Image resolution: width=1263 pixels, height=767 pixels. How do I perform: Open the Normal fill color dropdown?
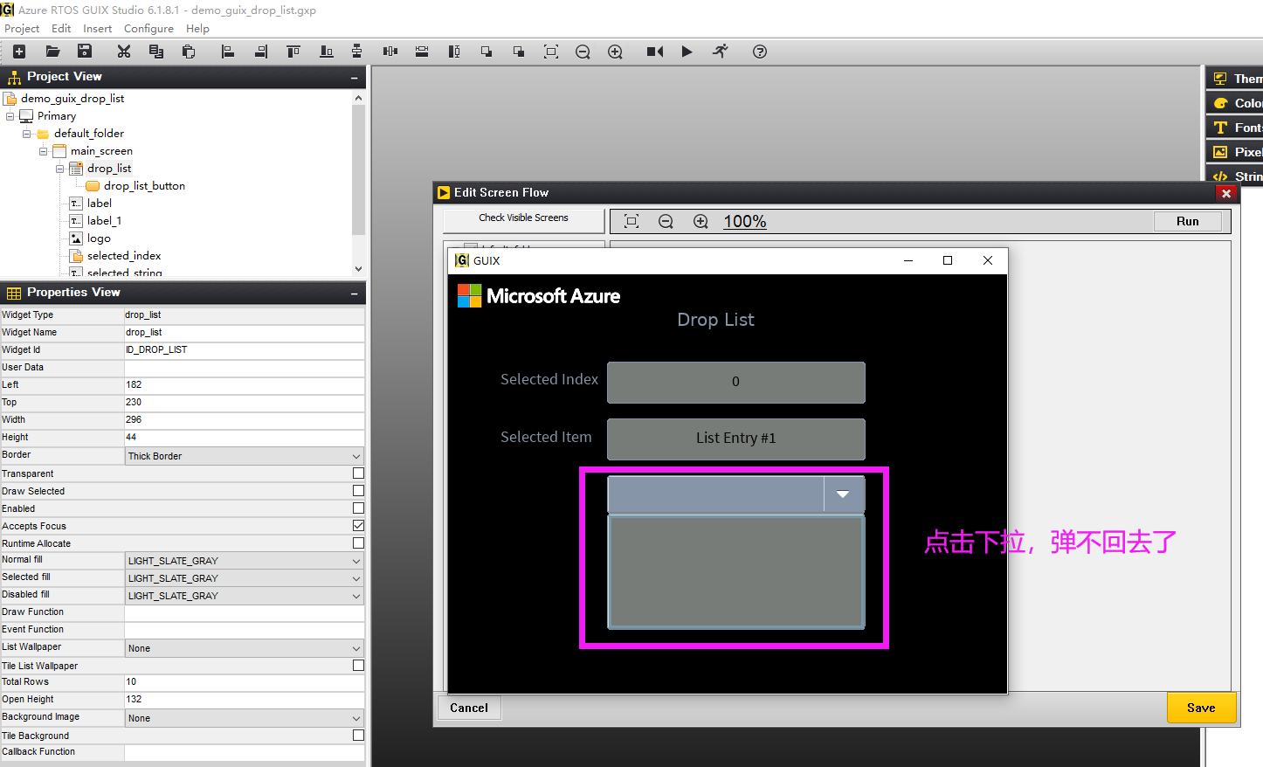point(245,561)
